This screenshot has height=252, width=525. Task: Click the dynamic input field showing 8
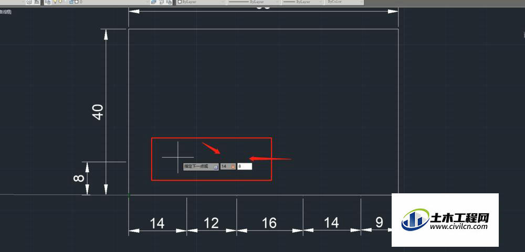[x=245, y=166]
